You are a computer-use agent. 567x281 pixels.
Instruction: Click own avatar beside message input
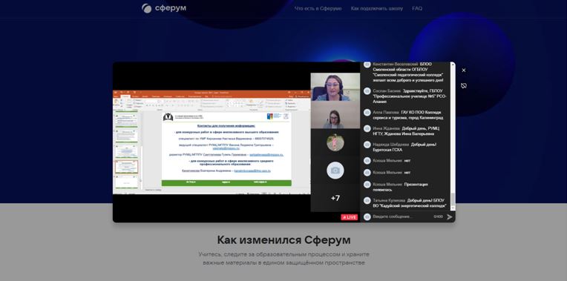[x=367, y=216]
